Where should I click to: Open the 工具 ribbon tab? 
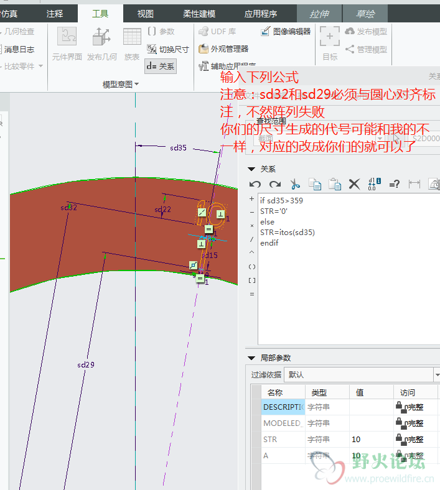100,14
